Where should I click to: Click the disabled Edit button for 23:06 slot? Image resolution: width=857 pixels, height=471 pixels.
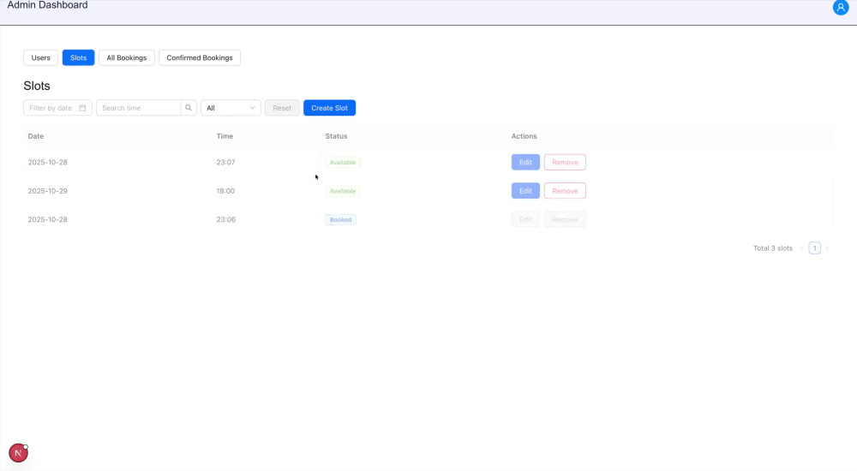[x=525, y=219]
